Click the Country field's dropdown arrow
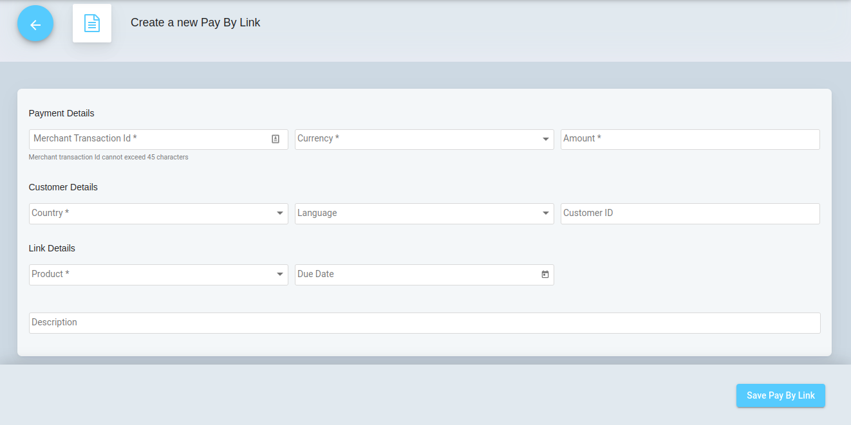Image resolution: width=851 pixels, height=425 pixels. click(280, 213)
